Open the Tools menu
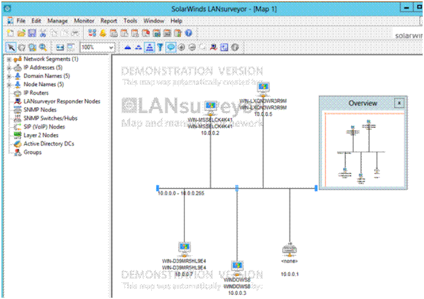This screenshot has width=424, height=299. point(130,21)
